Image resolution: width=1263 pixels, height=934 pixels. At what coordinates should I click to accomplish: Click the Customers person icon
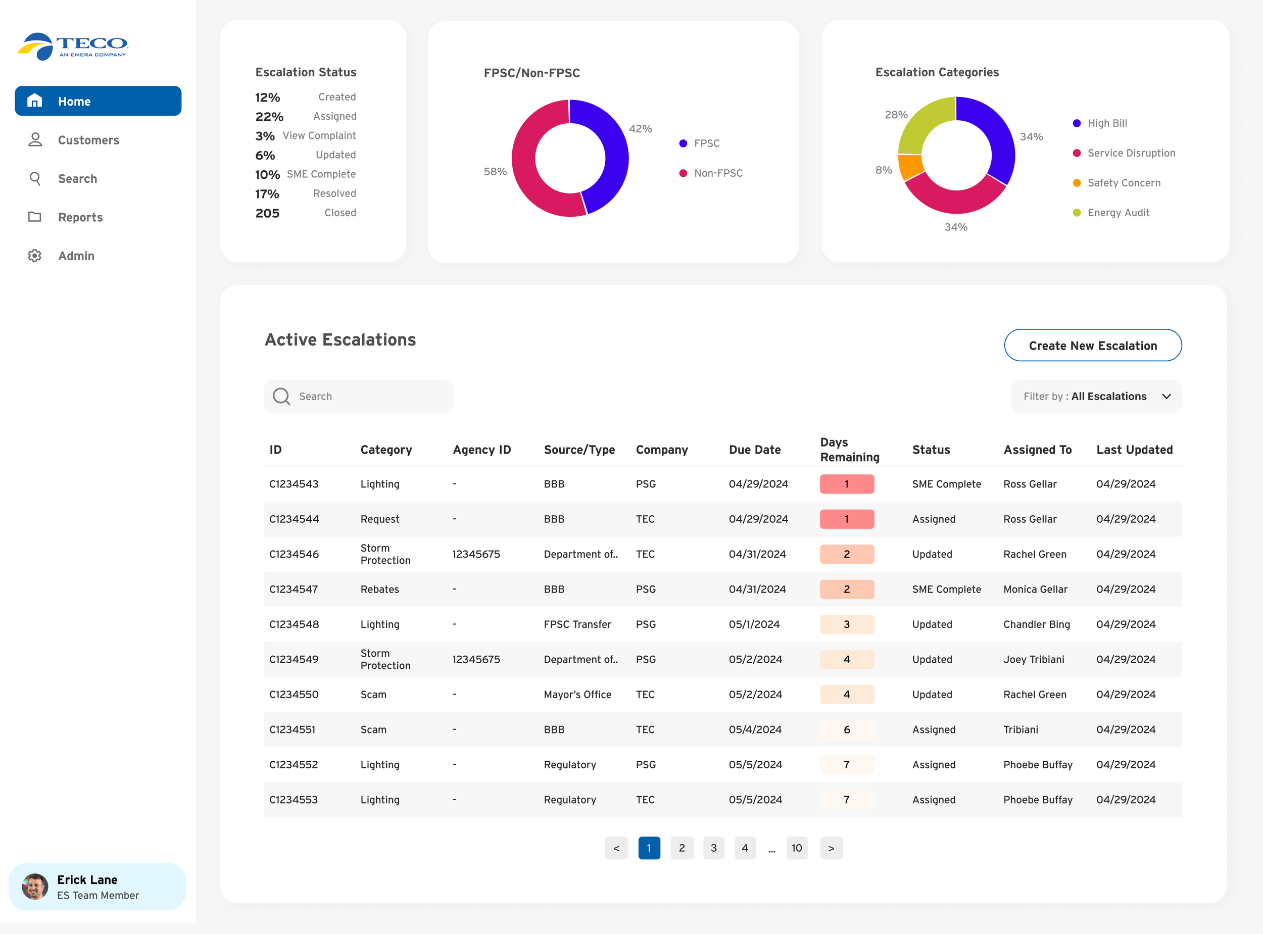point(35,139)
